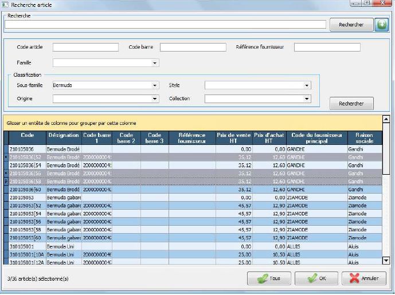
Task: Expand the Origine dropdown
Action: tap(155, 99)
